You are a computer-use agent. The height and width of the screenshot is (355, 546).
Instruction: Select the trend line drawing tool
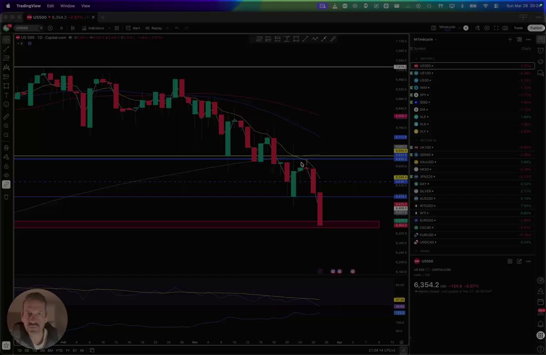click(x=6, y=49)
